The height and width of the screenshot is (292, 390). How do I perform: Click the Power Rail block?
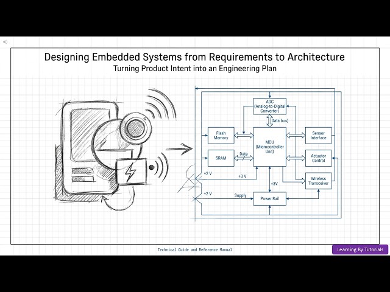[x=269, y=199]
